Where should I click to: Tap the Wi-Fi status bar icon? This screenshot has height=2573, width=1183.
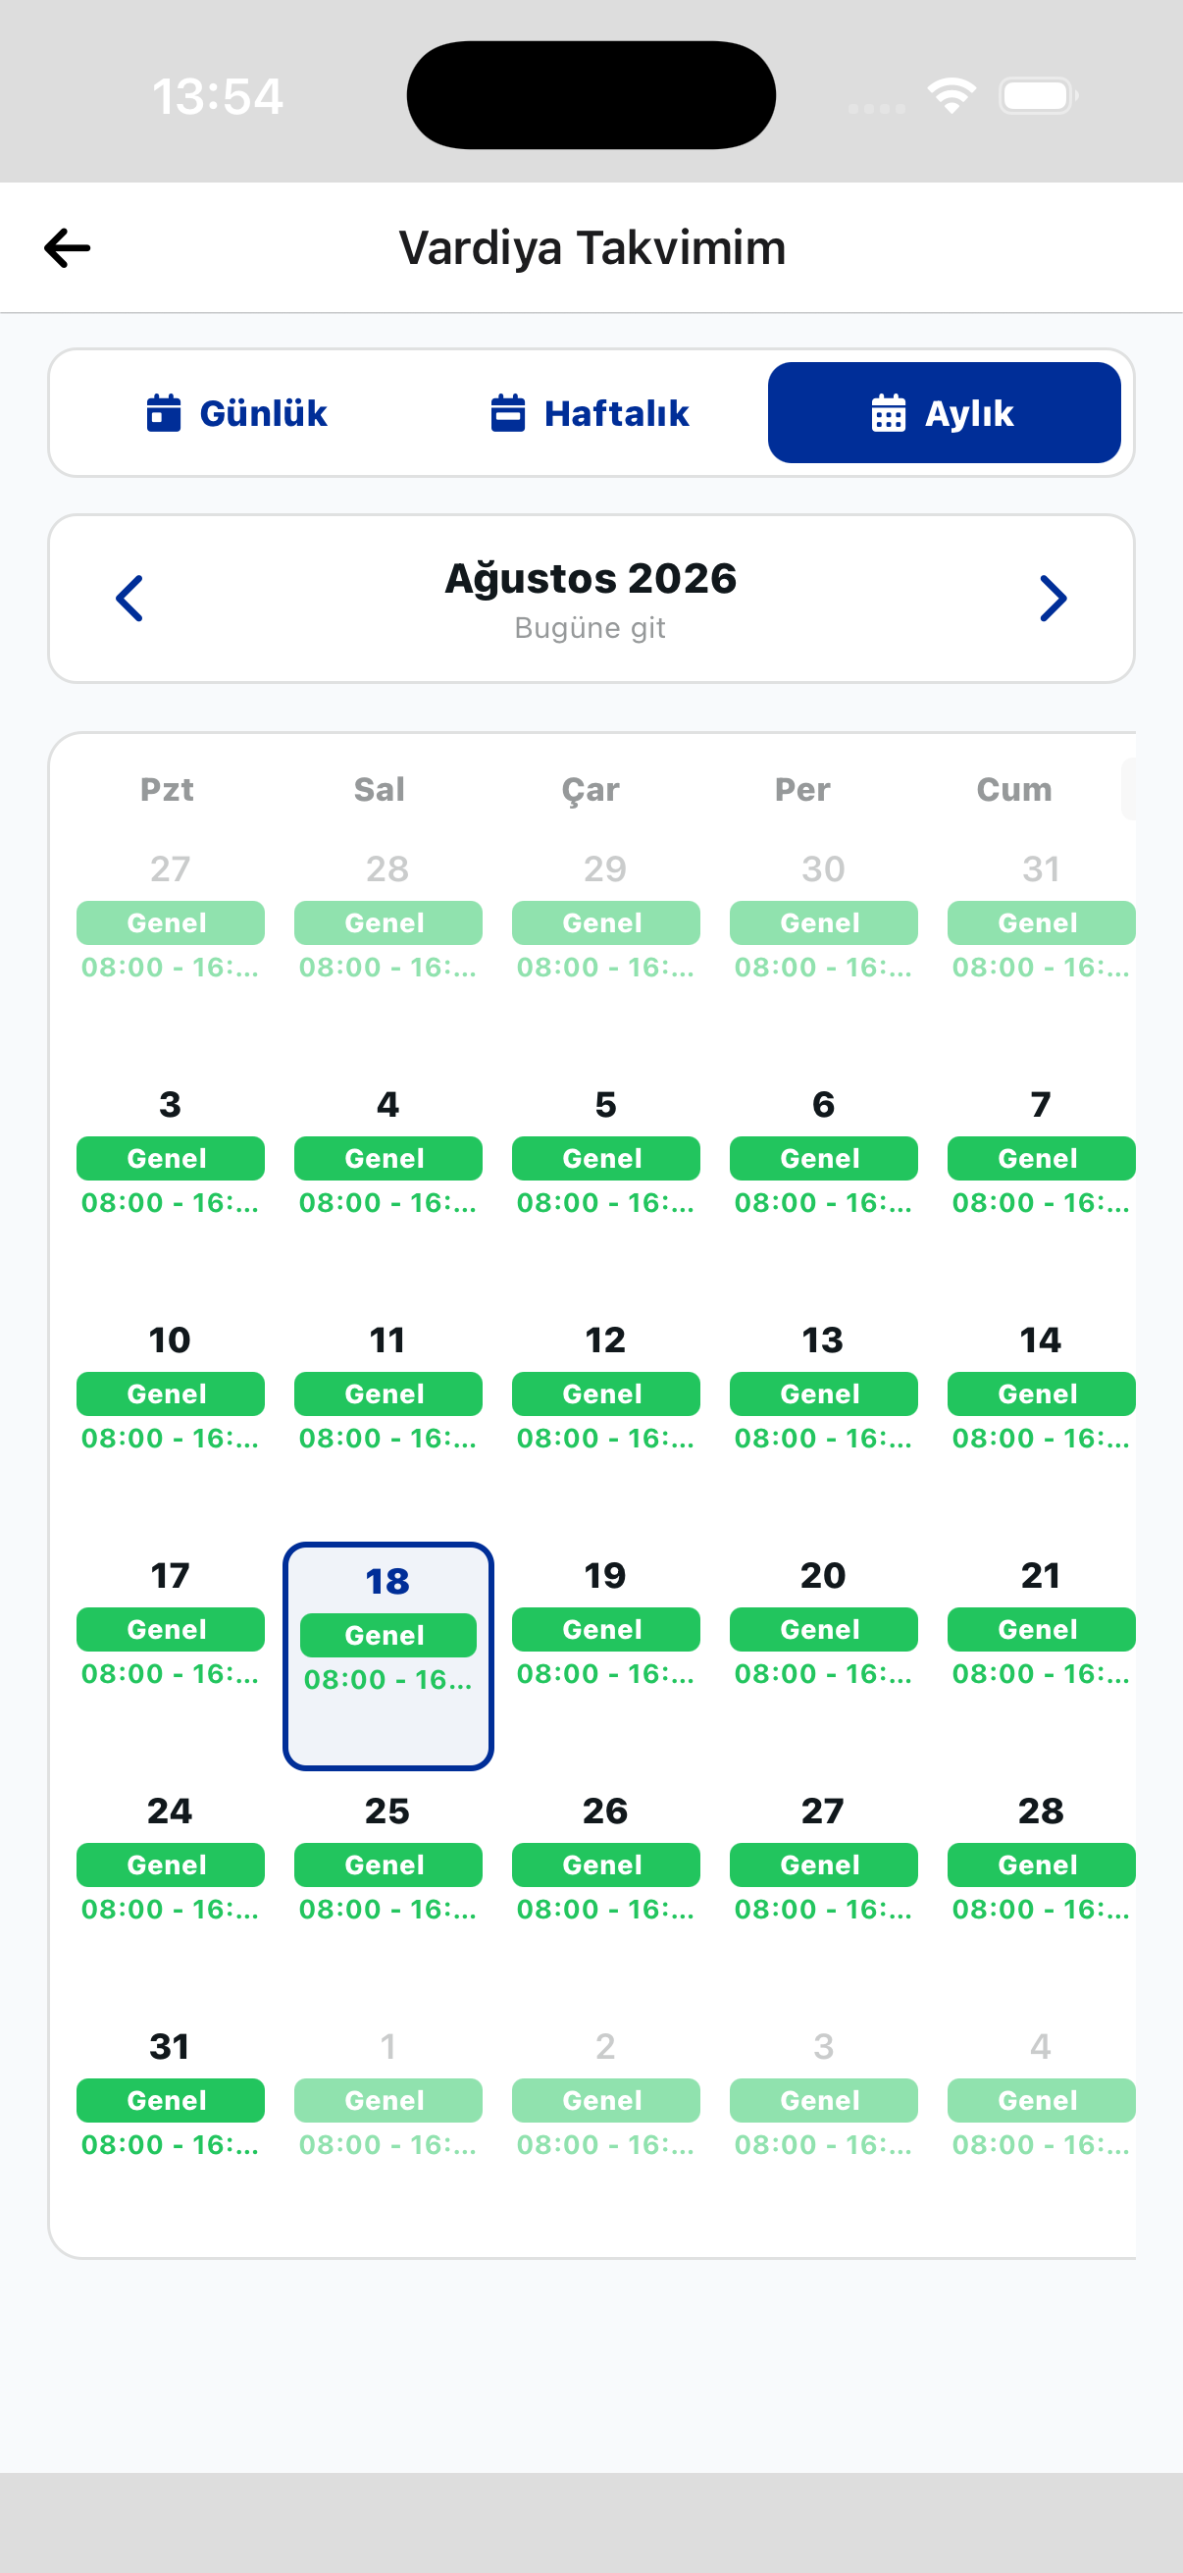[x=952, y=96]
